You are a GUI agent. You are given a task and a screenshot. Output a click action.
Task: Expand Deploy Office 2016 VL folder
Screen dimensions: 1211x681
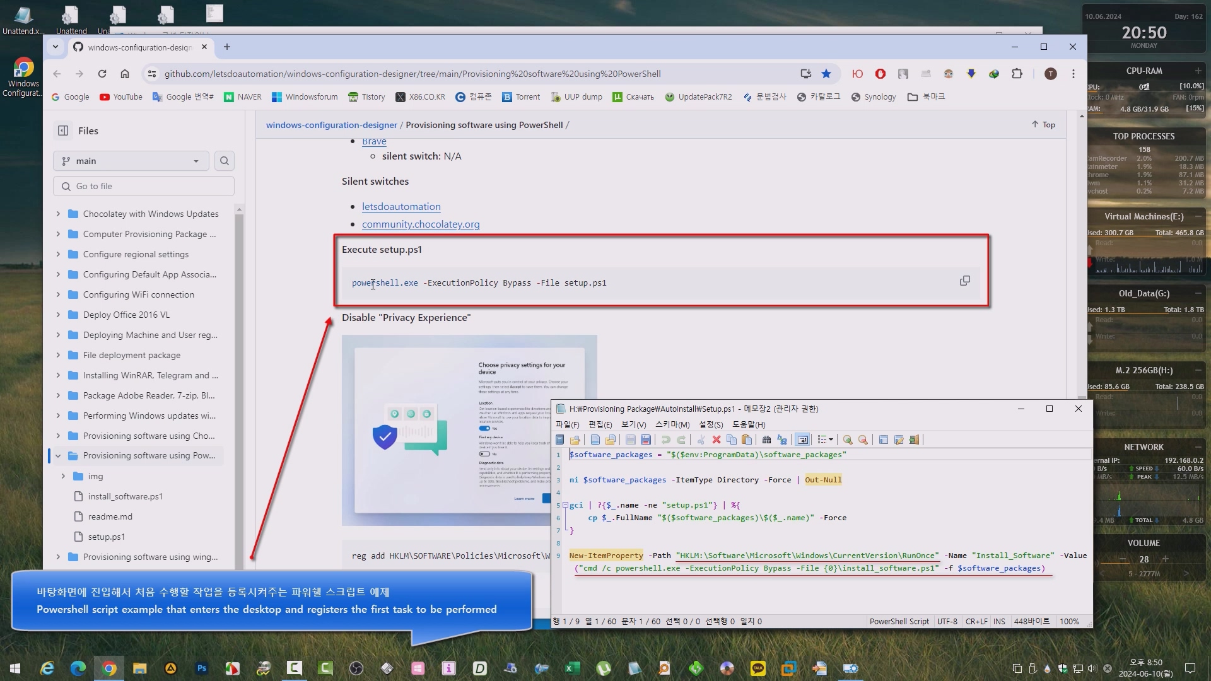[x=58, y=315]
